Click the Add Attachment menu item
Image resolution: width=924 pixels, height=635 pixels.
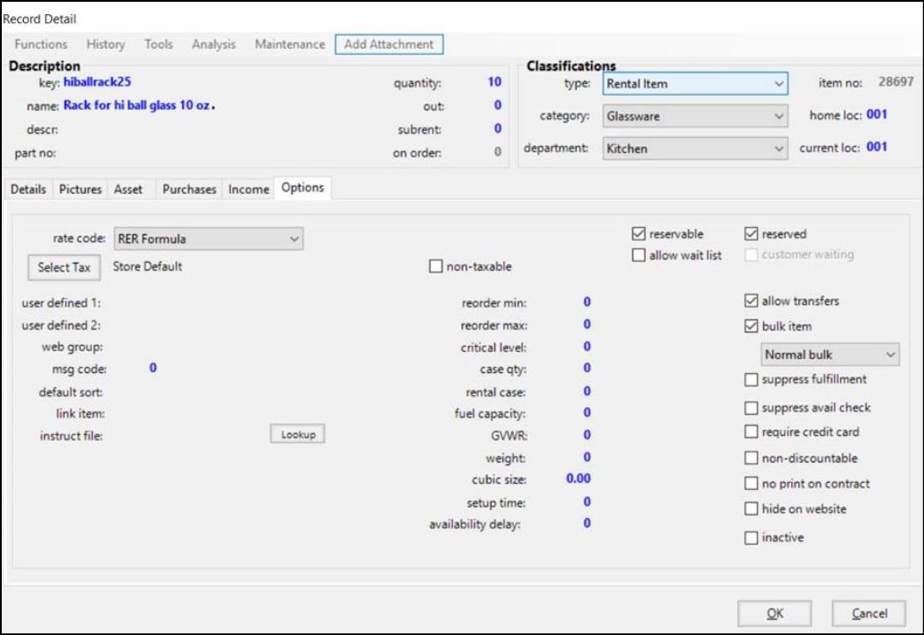coord(389,44)
